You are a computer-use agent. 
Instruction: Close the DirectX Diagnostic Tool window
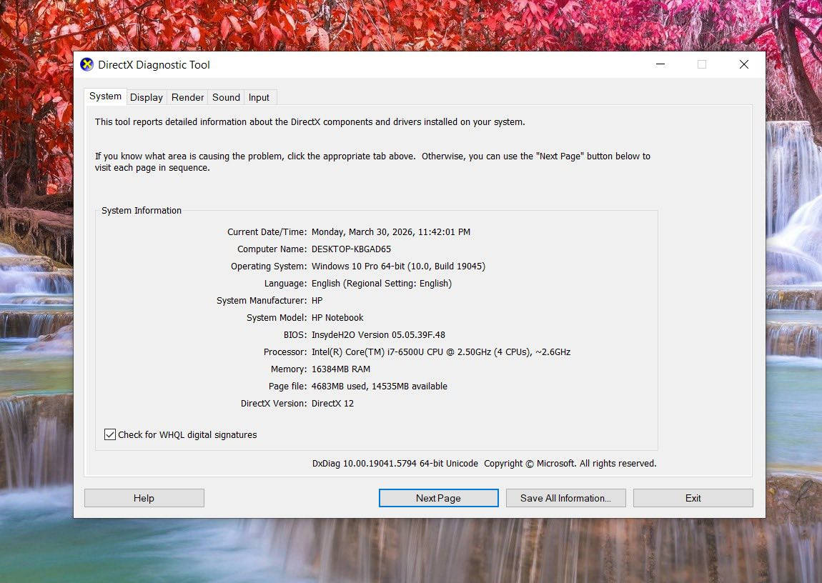pos(743,64)
